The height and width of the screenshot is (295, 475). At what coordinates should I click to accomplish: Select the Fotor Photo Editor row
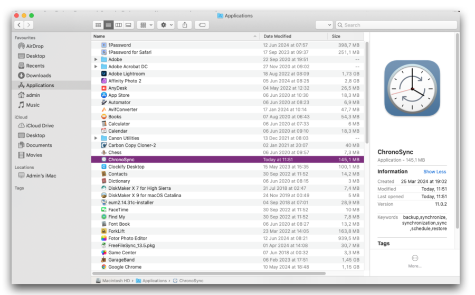click(227, 238)
